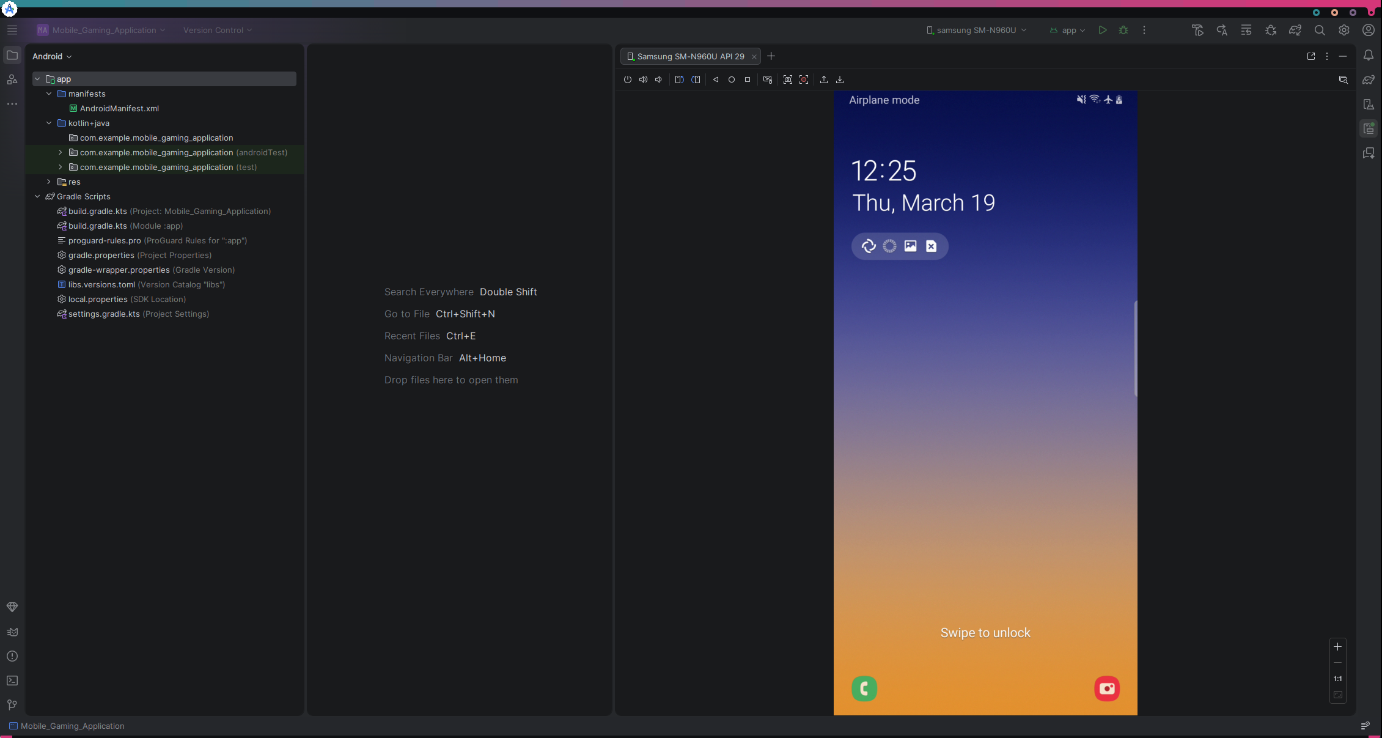
Task: Open the notifications bell
Action: click(x=1369, y=55)
